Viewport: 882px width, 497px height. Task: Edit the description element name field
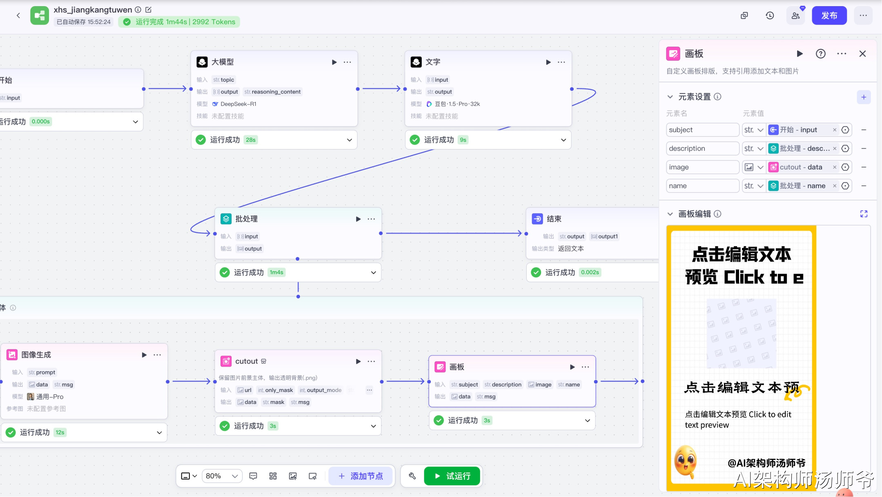pos(702,149)
